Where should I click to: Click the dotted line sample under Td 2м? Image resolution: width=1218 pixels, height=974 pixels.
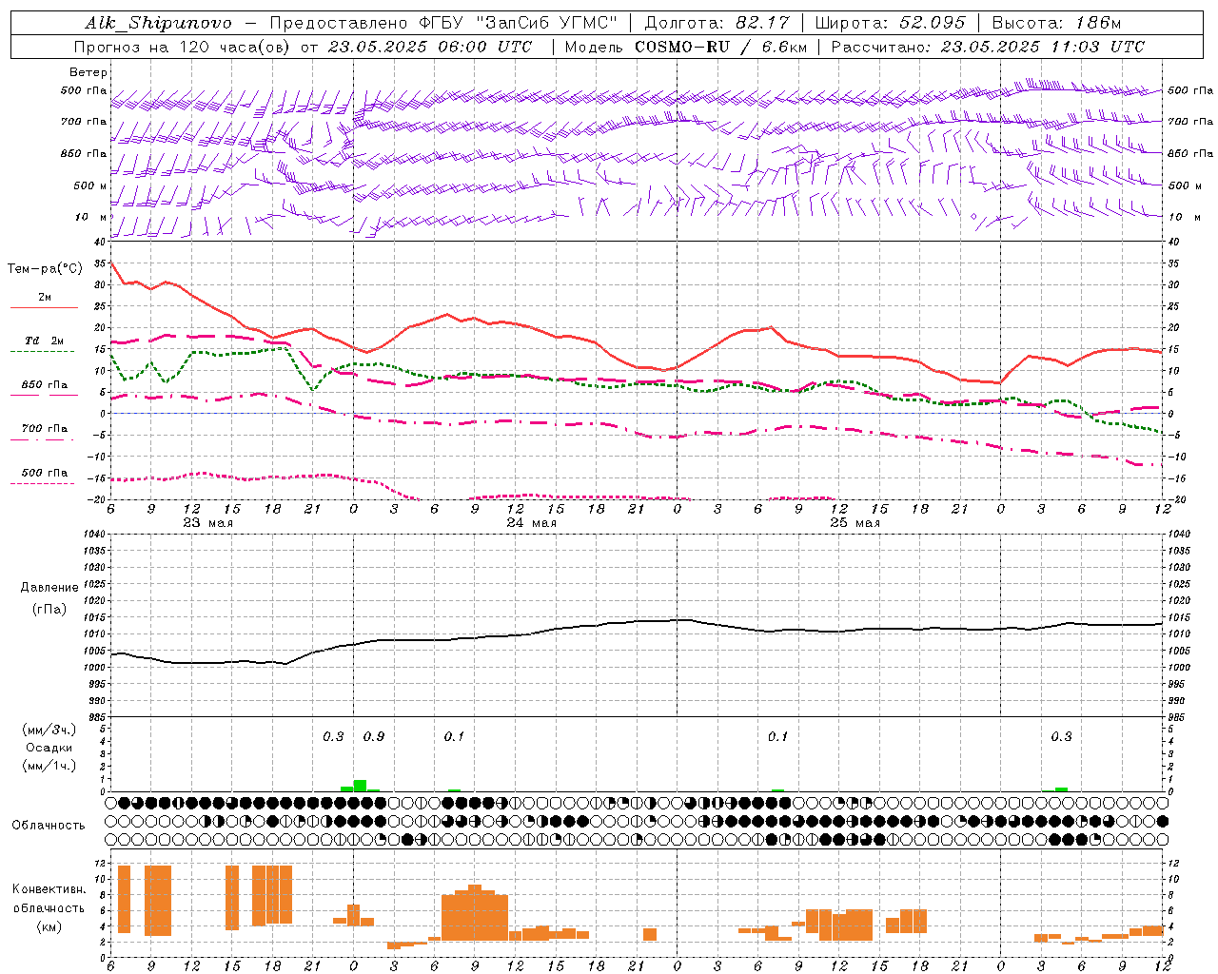point(44,352)
